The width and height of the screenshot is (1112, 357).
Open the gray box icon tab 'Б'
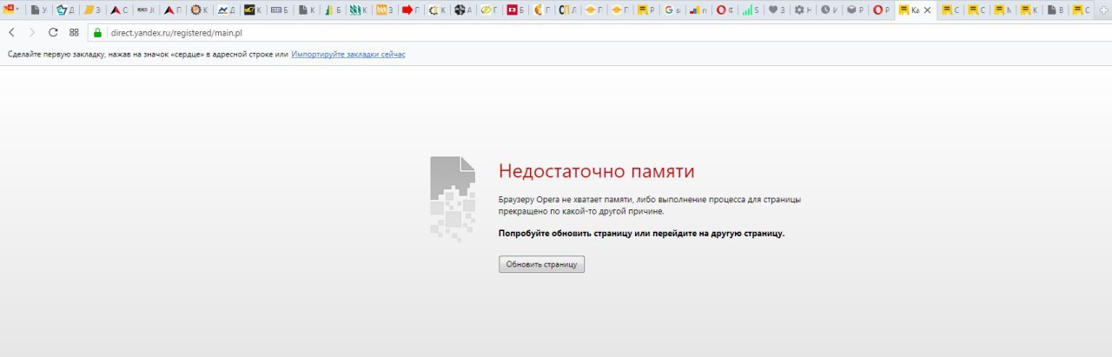coord(280,10)
